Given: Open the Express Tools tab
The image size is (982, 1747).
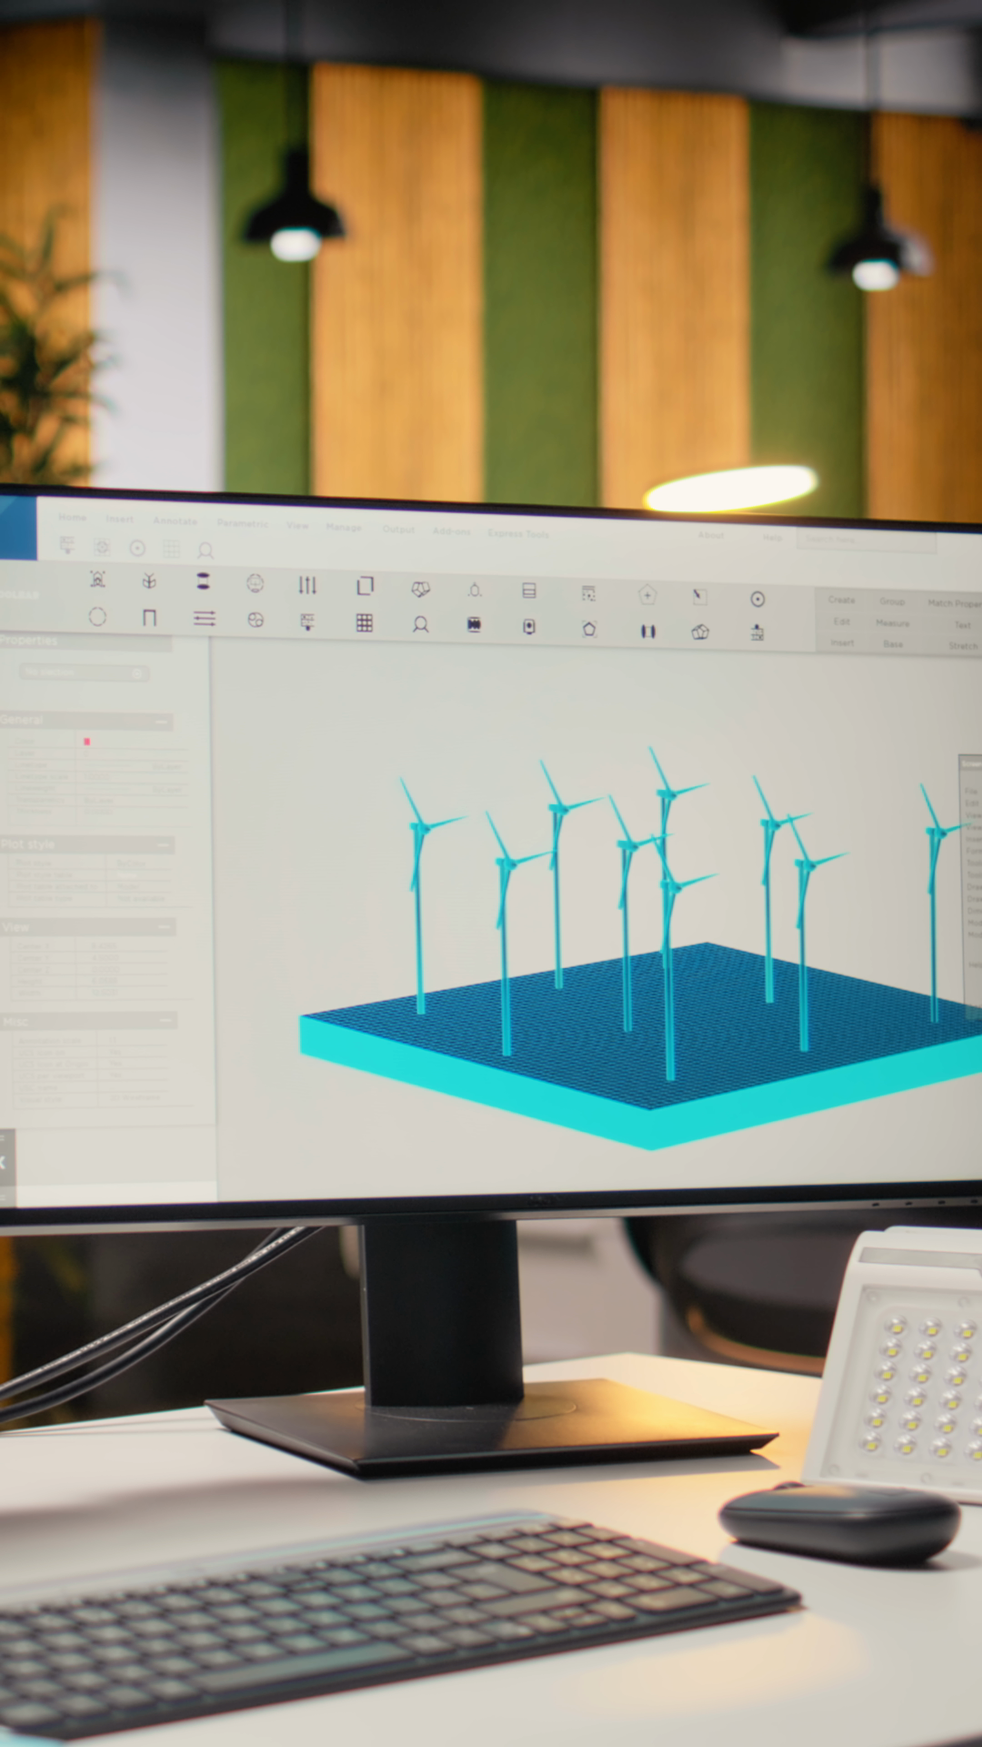Looking at the screenshot, I should (x=518, y=533).
